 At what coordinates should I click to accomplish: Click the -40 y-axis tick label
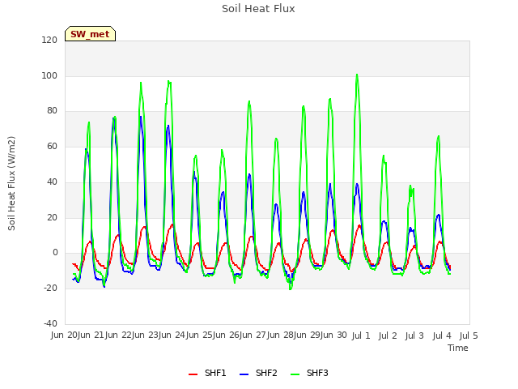click(50, 323)
